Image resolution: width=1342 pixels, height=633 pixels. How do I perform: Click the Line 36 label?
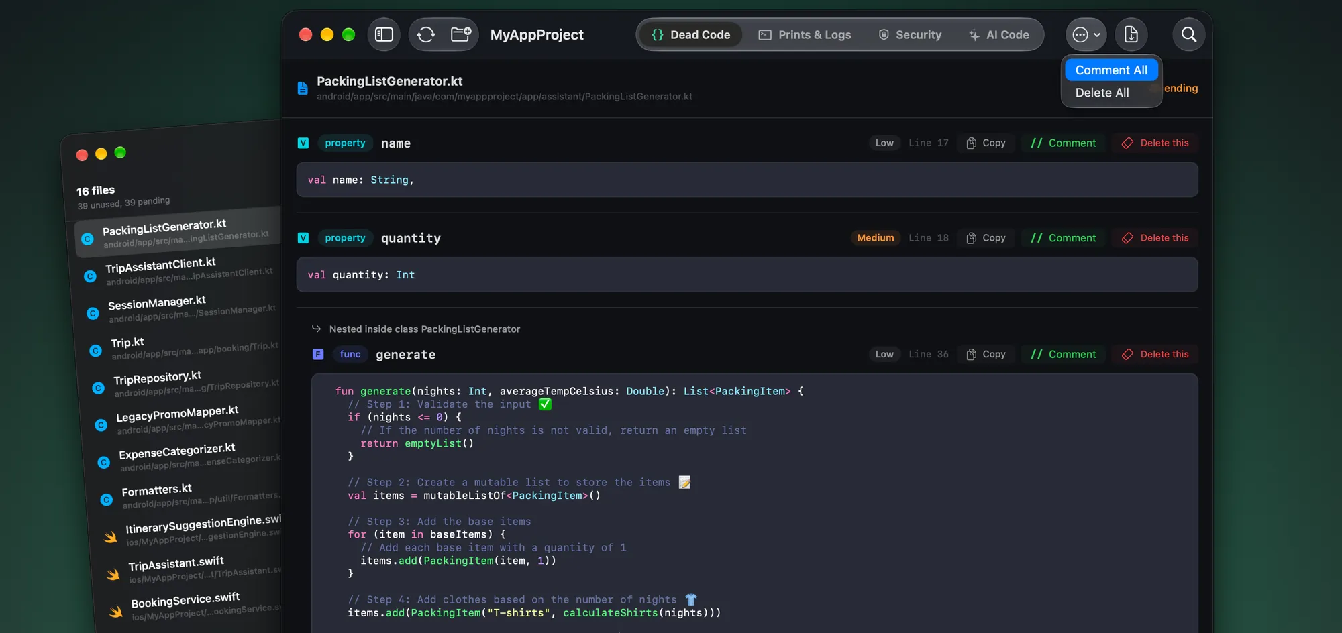point(929,354)
